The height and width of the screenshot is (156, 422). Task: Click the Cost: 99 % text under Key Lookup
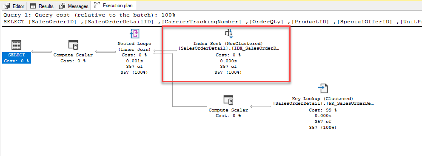tap(323, 110)
